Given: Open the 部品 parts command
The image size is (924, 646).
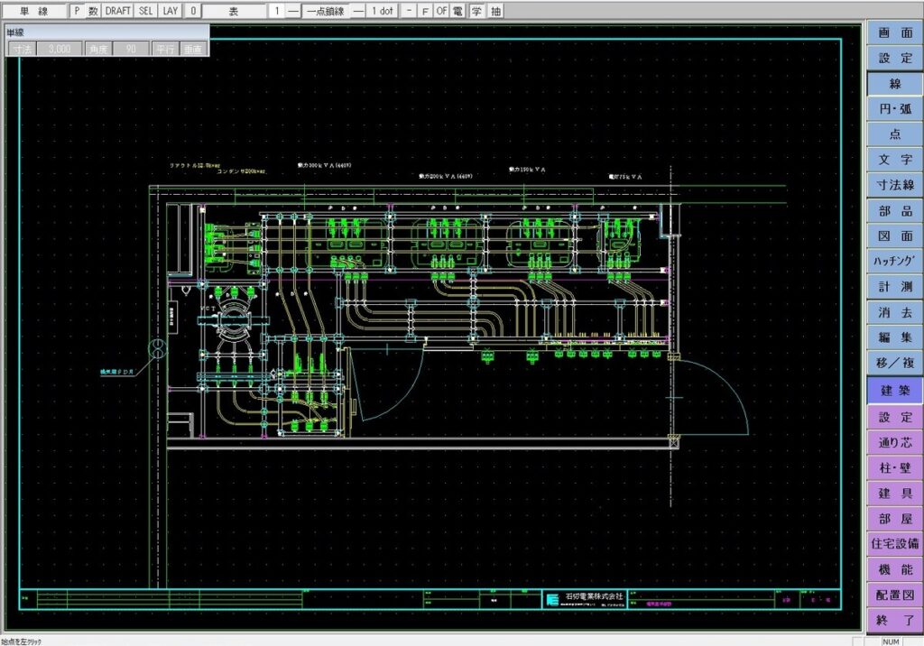Looking at the screenshot, I should 894,211.
